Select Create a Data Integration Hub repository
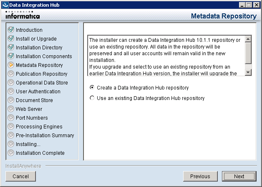This screenshot has height=187, width=262. (x=92, y=87)
